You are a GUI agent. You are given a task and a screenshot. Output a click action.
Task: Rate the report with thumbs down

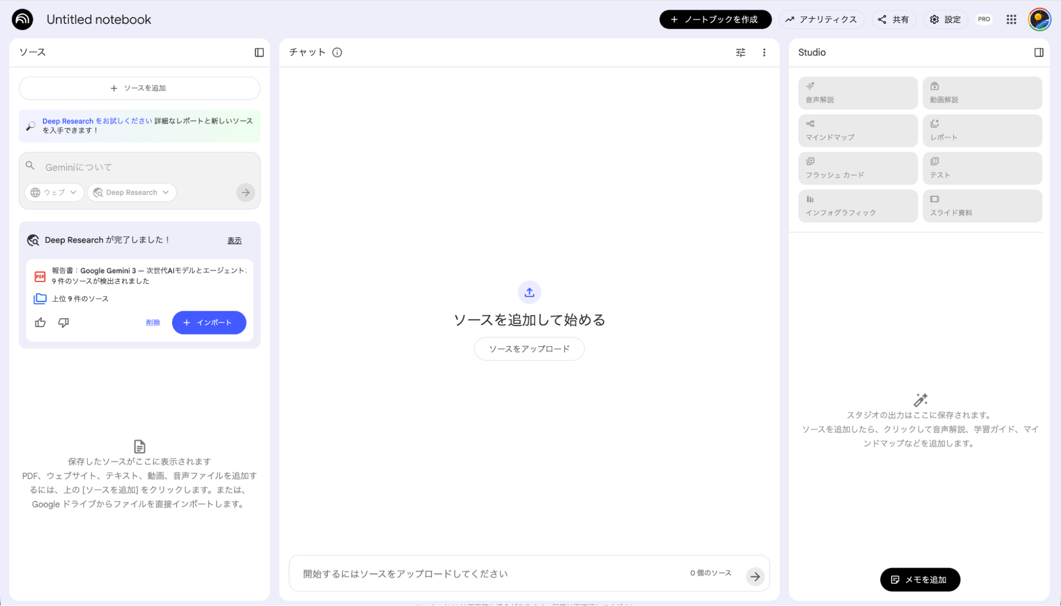pos(63,322)
